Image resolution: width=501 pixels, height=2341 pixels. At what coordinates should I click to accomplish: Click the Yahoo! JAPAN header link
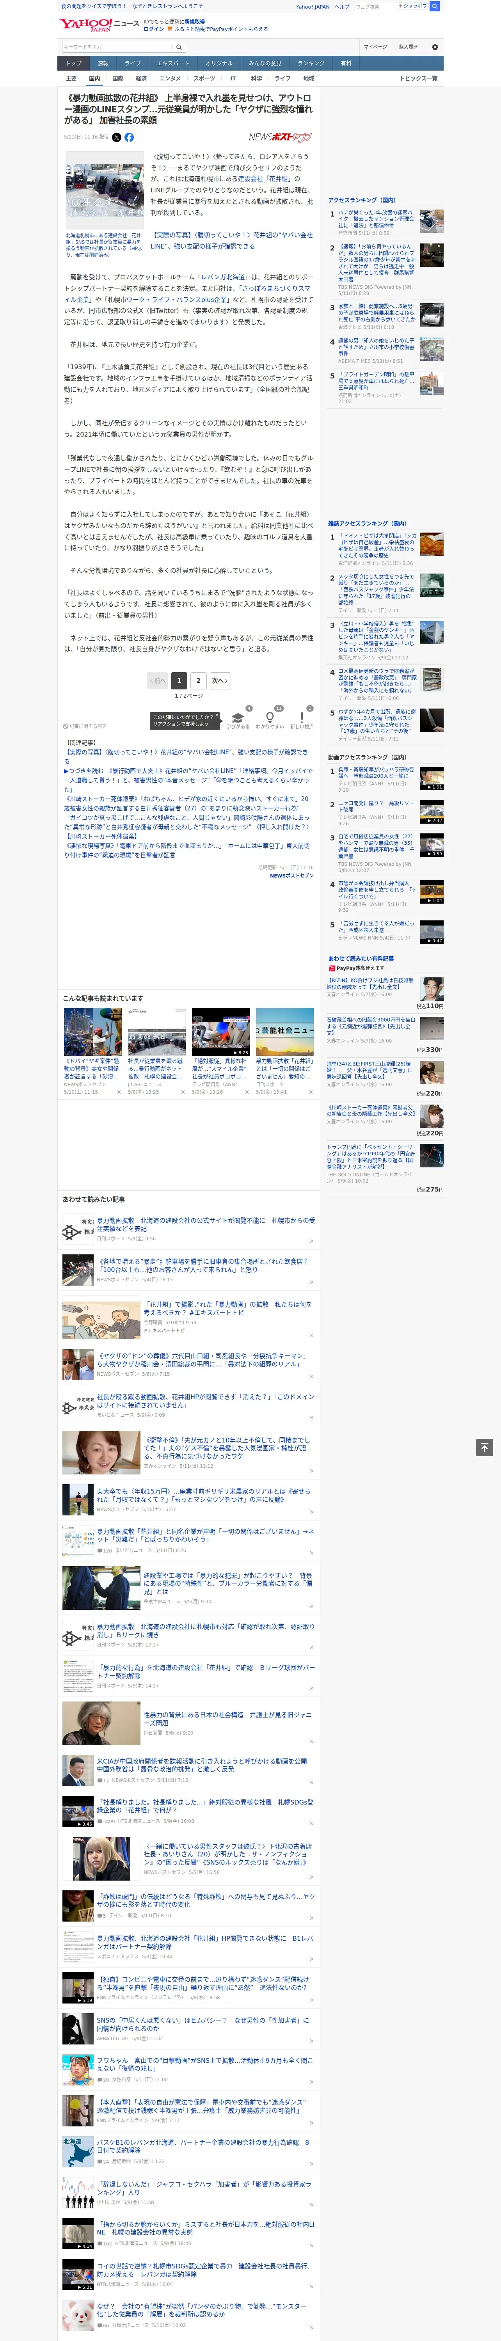click(313, 6)
